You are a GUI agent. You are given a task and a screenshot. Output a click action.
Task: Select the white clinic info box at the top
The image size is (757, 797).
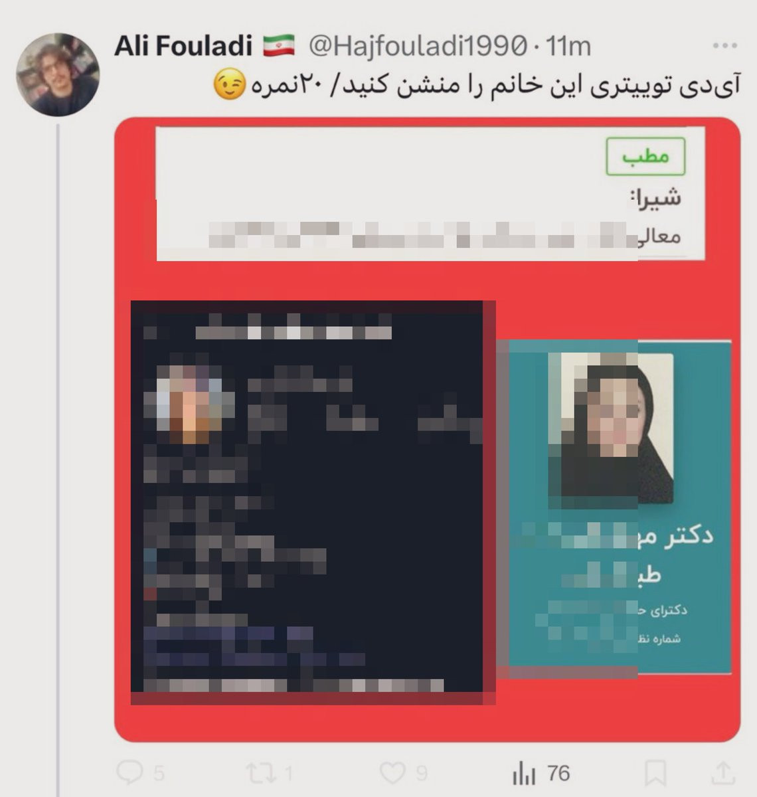(x=430, y=193)
